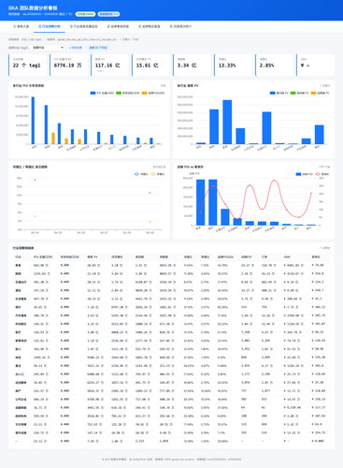Open the 页面埋点统计 tab
The image size is (343, 468).
tap(180, 26)
